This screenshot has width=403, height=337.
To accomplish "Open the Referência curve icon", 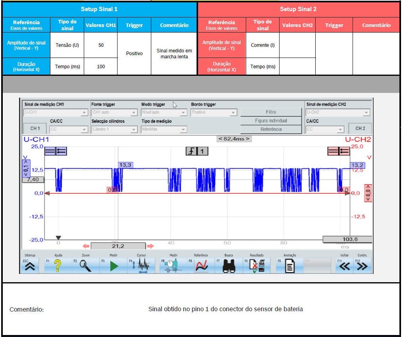I will [202, 266].
